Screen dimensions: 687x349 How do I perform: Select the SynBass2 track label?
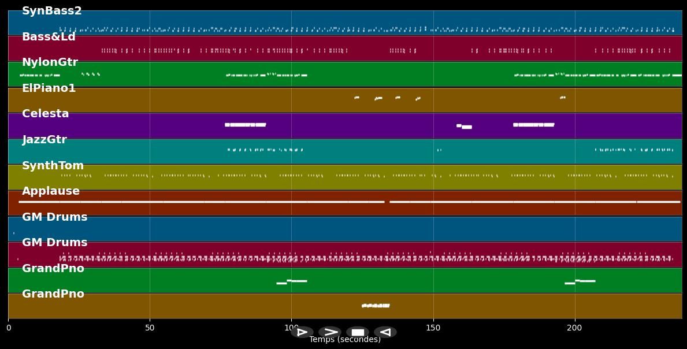tap(52, 11)
